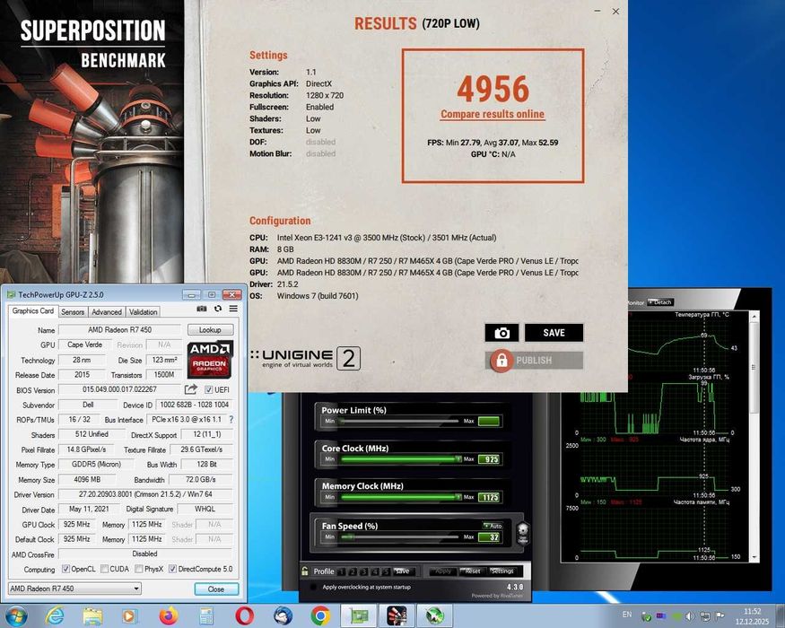Toggle the OpenCL checkbox
Image resolution: width=785 pixels, height=628 pixels.
pos(65,569)
